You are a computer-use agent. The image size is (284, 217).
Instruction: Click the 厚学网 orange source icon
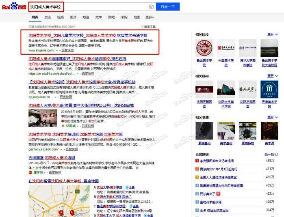click(x=30, y=172)
